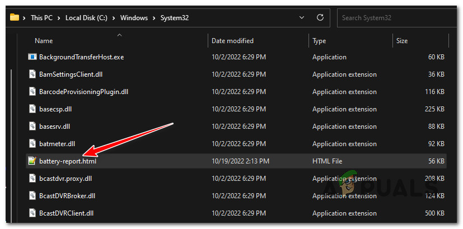Click the 225 KB size value
The height and width of the screenshot is (229, 463).
(x=434, y=109)
